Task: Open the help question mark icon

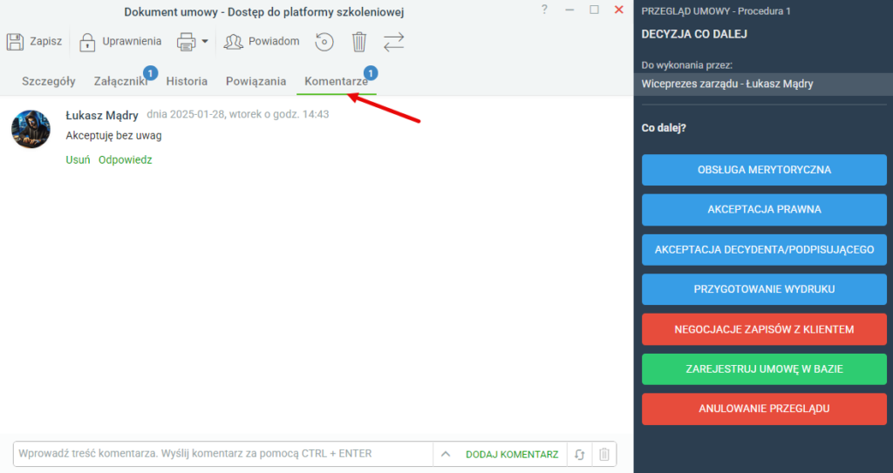Action: coord(544,10)
